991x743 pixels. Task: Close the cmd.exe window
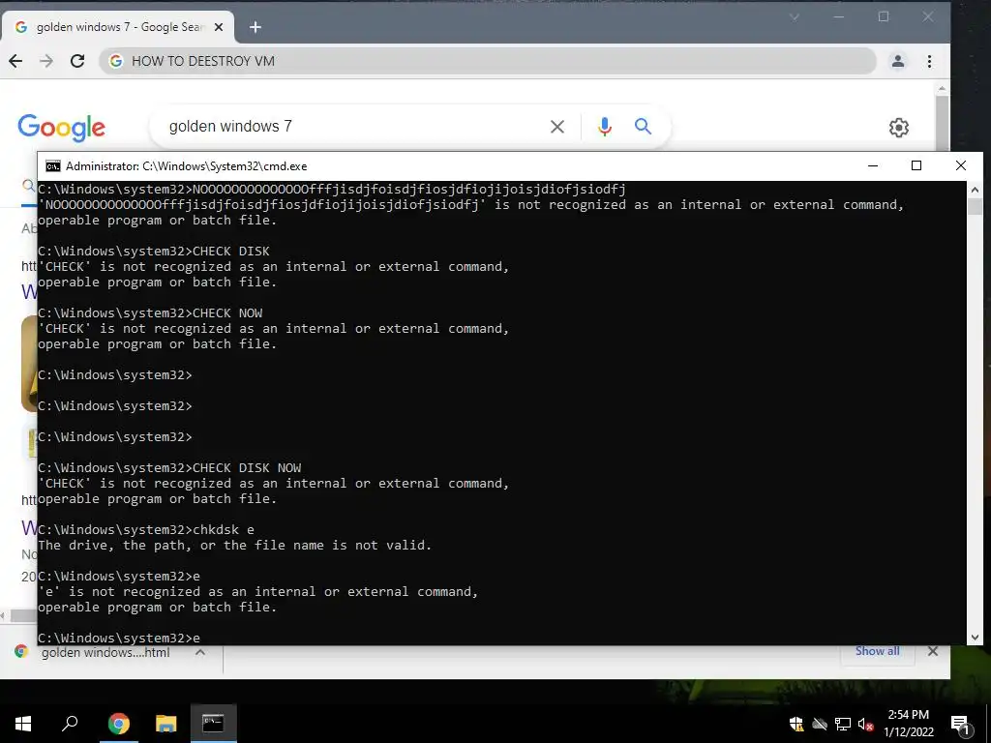coord(961,165)
